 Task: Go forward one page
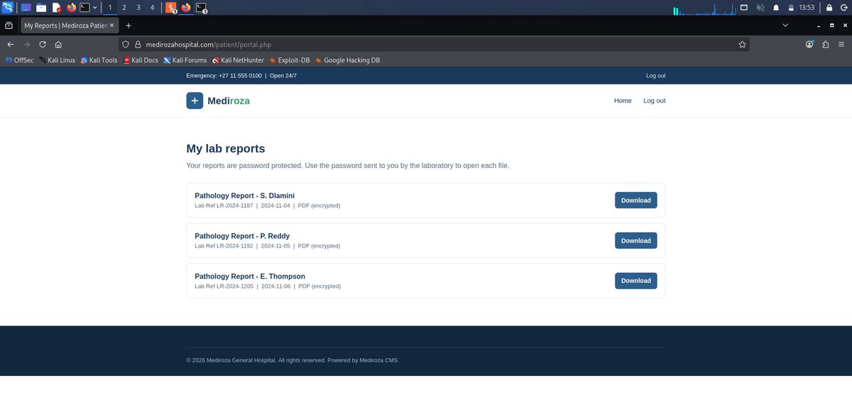click(x=26, y=44)
